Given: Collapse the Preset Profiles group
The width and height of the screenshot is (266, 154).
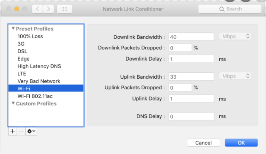Looking at the screenshot, I should (13, 28).
